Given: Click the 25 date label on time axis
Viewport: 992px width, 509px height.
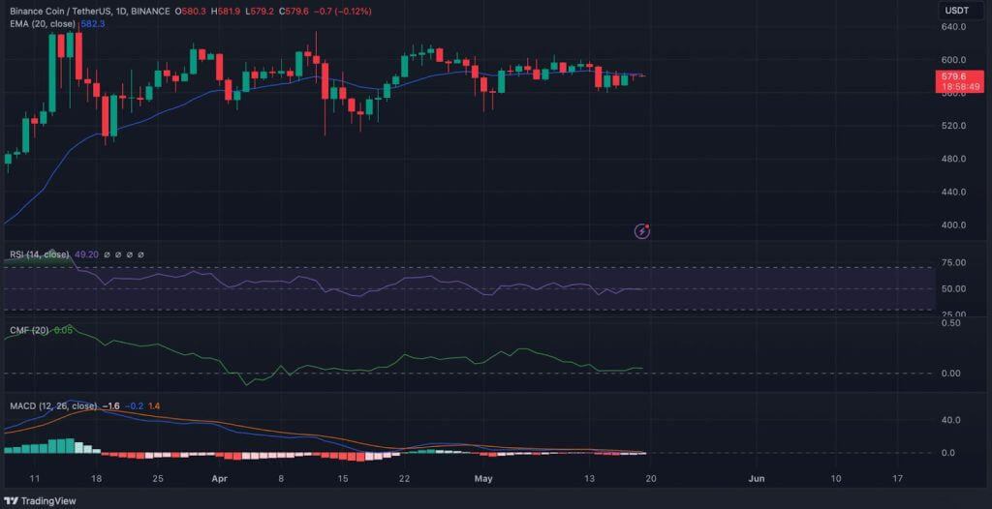Looking at the screenshot, I should click(158, 479).
